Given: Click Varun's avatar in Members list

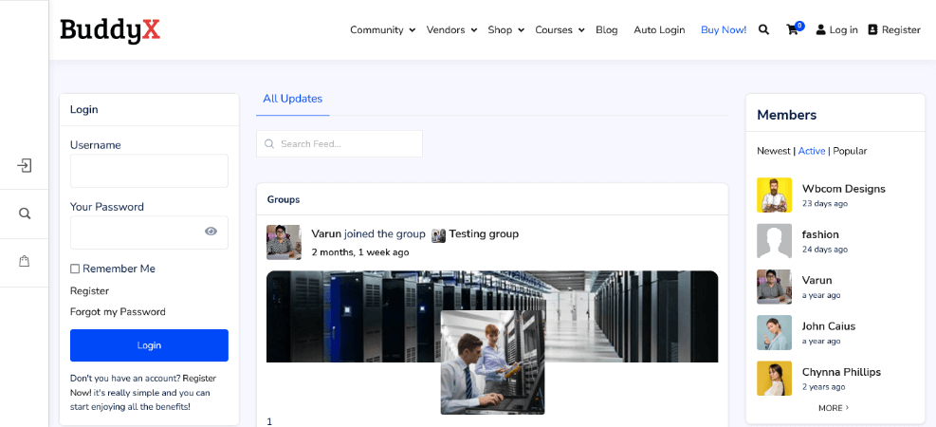Looking at the screenshot, I should click(774, 287).
